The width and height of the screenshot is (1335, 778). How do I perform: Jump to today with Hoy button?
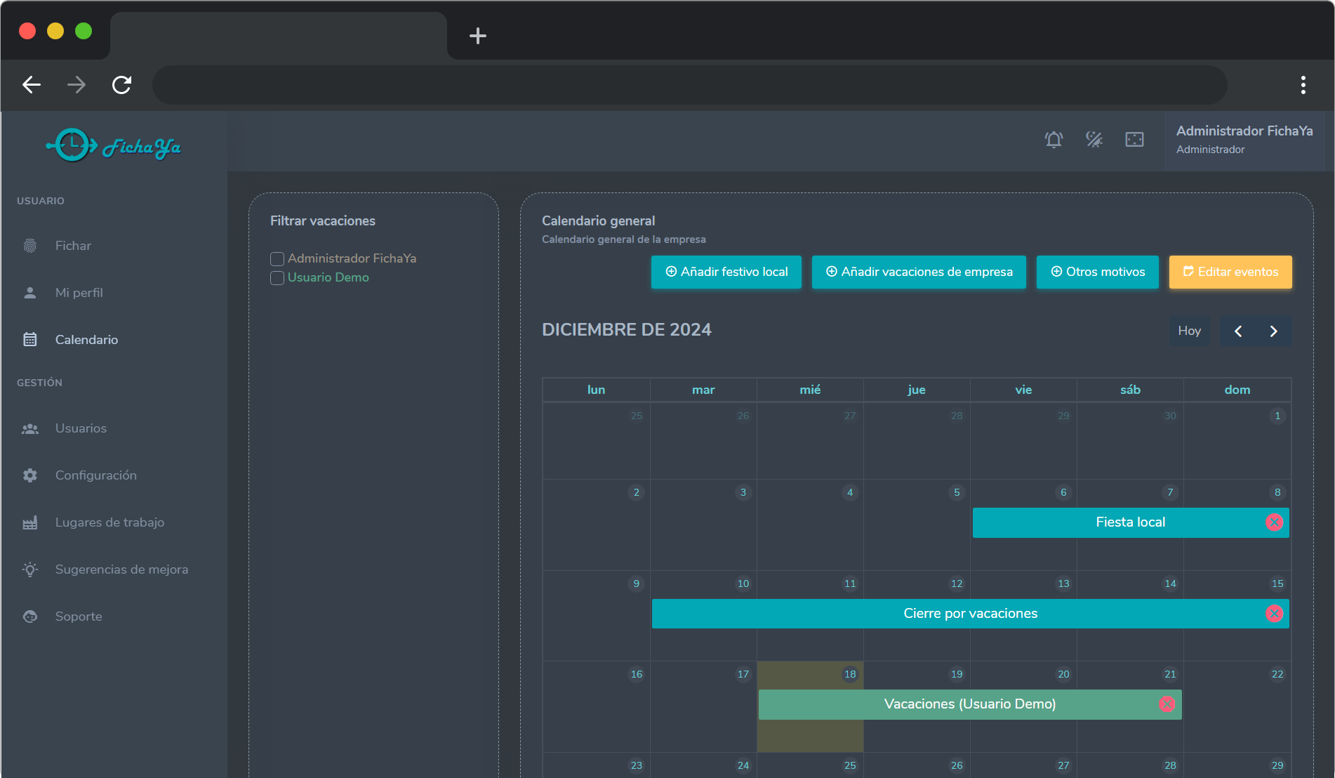(x=1189, y=331)
